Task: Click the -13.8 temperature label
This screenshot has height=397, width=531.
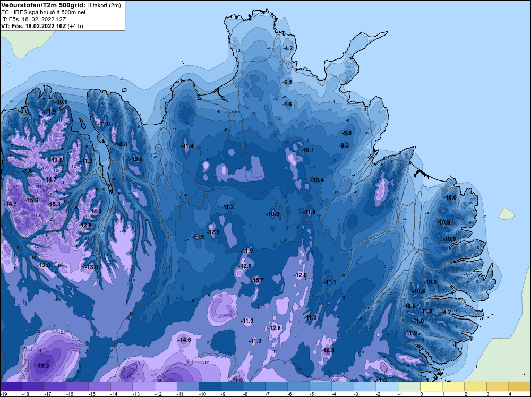Action: pyautogui.click(x=56, y=160)
